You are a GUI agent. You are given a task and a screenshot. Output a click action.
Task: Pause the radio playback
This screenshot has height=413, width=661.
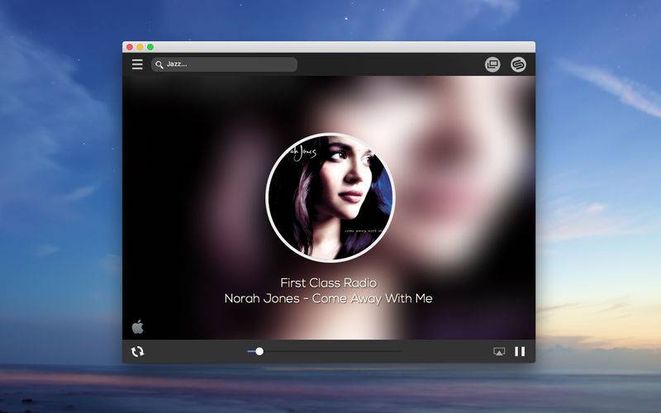(520, 352)
